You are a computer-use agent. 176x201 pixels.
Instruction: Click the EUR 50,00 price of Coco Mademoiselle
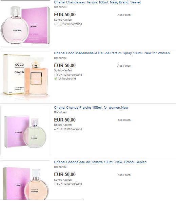(x=65, y=65)
